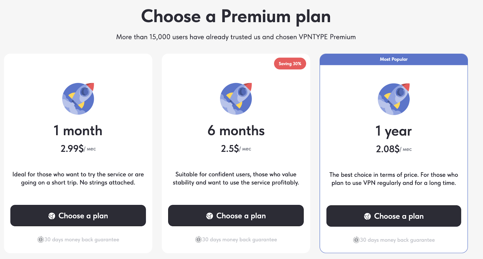Click the Saving 30% badge
This screenshot has width=483, height=259.
pyautogui.click(x=290, y=64)
